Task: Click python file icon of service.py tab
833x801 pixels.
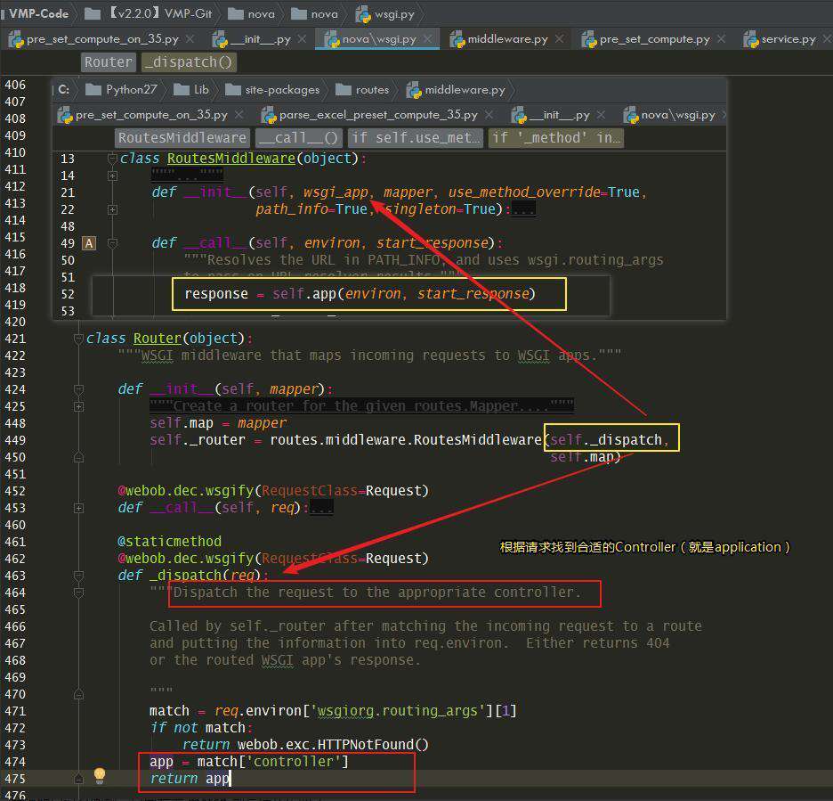Action: [x=750, y=39]
